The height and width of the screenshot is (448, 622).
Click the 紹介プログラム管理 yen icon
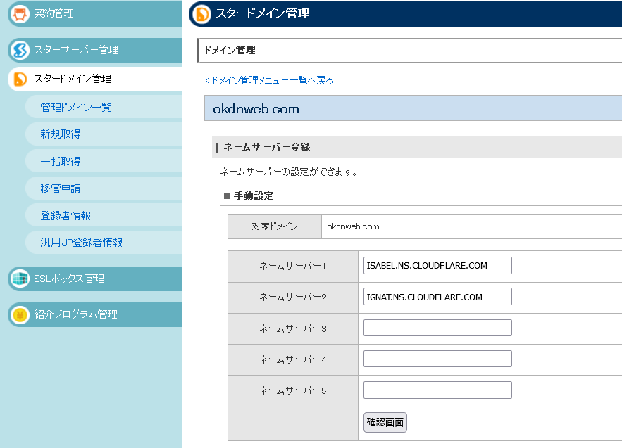(20, 315)
